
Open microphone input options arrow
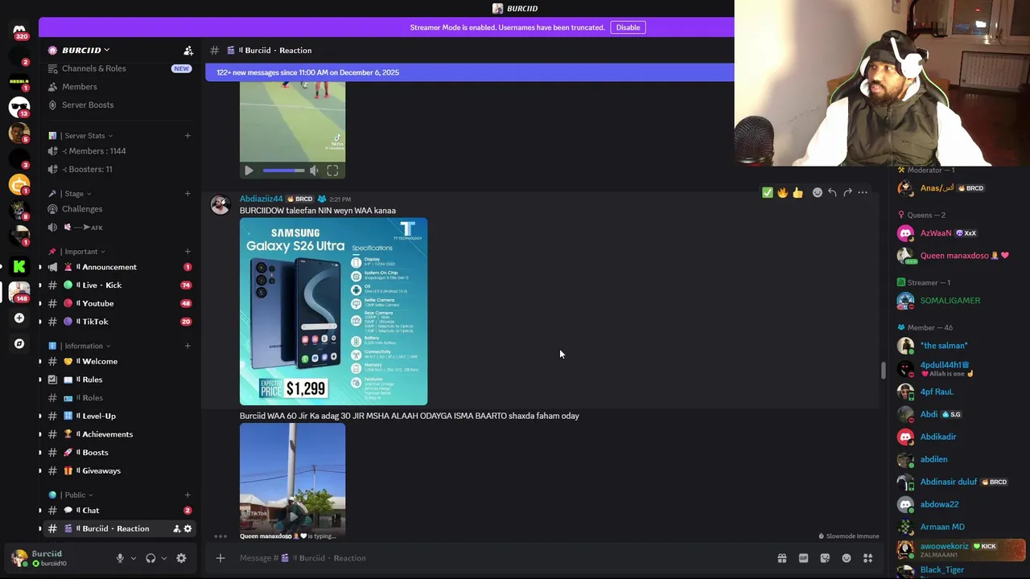(134, 558)
